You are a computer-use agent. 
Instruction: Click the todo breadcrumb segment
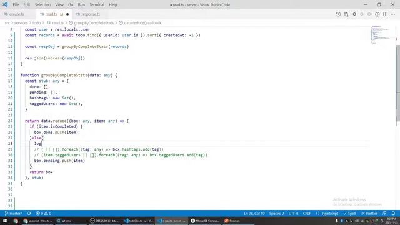pos(36,23)
